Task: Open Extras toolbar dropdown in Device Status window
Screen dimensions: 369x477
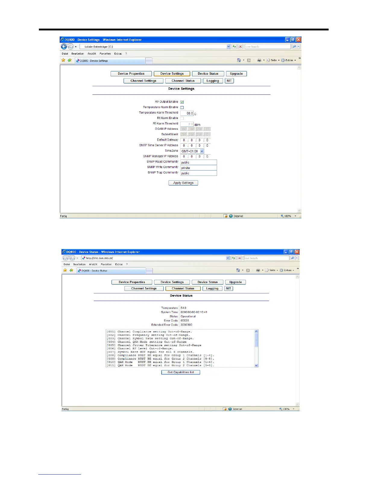Action: [x=287, y=270]
